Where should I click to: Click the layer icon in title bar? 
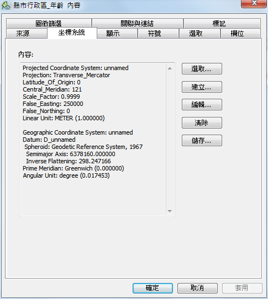[x=6, y=6]
